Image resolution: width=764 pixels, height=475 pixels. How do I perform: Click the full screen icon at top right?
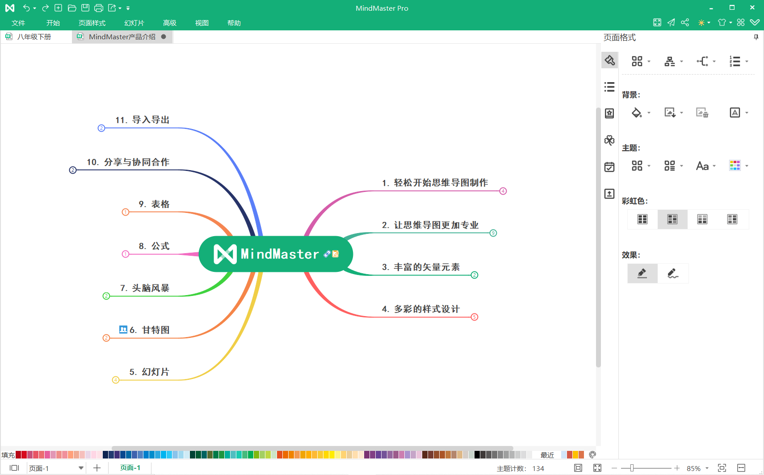tap(657, 22)
